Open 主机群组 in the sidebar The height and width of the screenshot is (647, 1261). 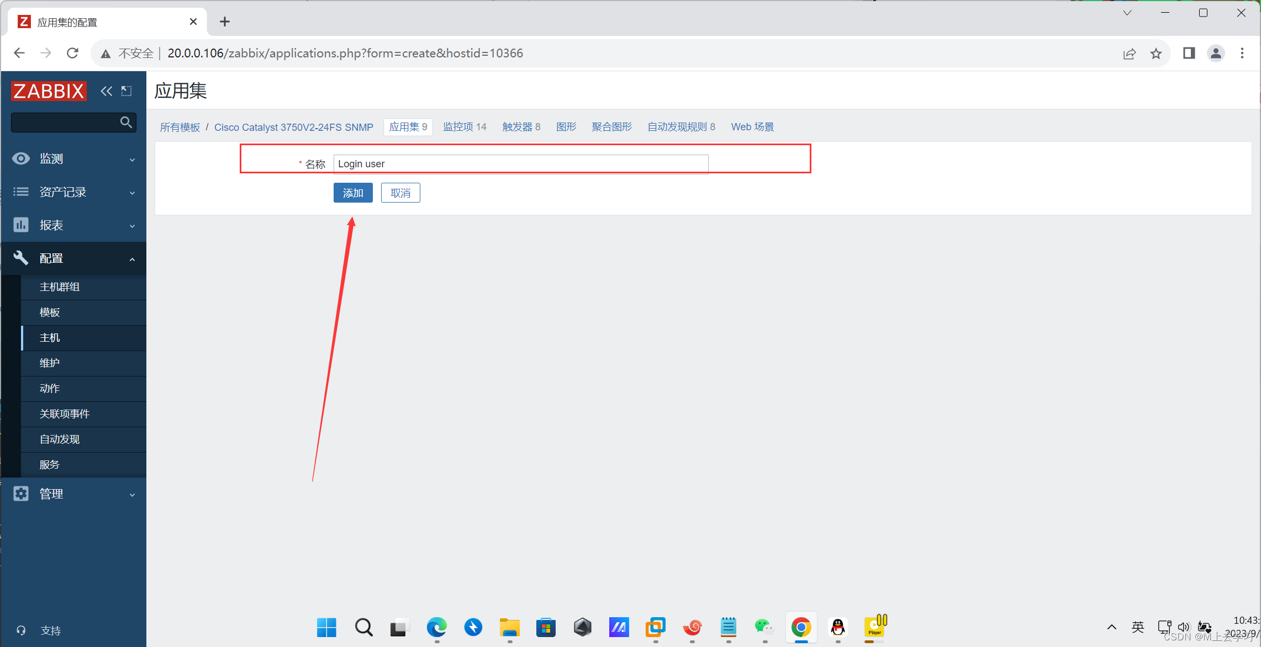coord(60,287)
